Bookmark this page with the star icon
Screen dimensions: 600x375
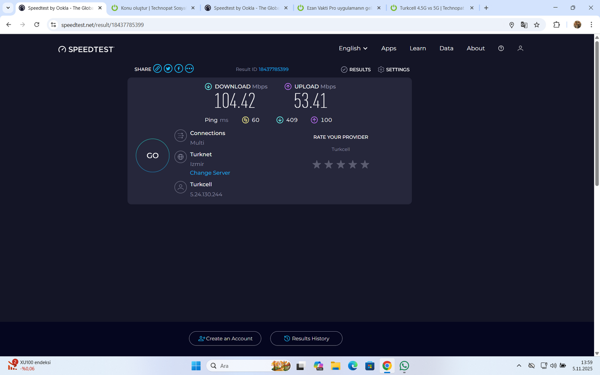click(537, 25)
